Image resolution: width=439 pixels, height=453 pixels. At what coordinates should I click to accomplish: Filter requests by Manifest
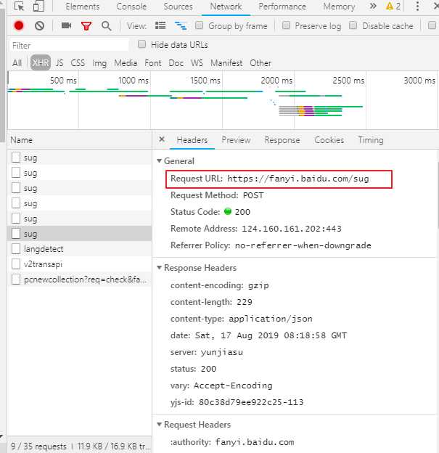point(226,63)
